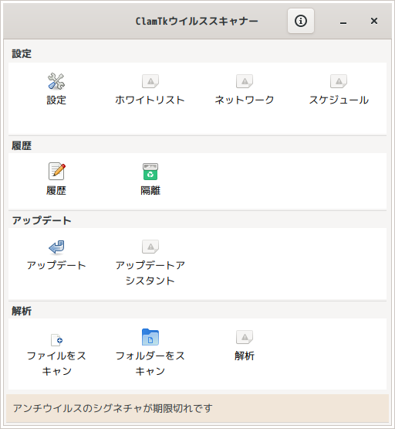Open the ホワイトリスト icon
Screen dimensions: 395x429
150,81
